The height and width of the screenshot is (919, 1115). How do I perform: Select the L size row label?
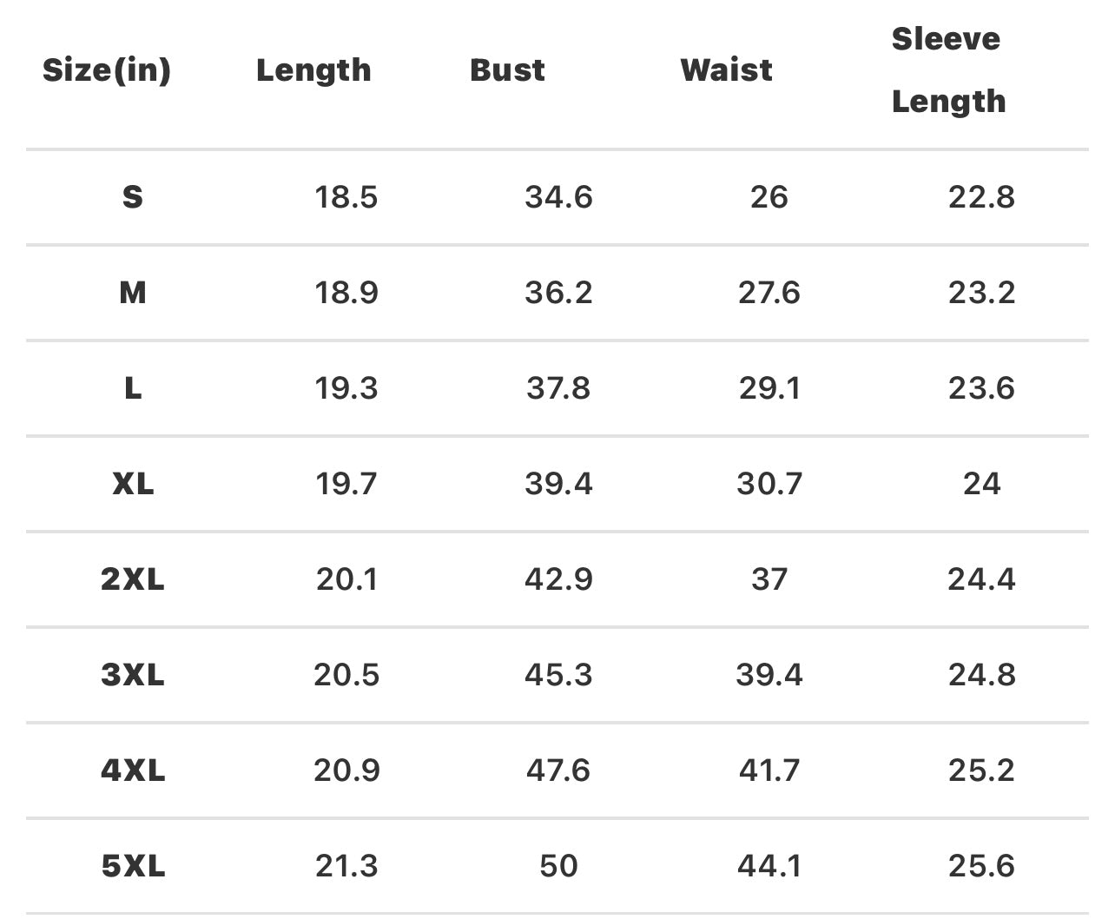[x=132, y=388]
